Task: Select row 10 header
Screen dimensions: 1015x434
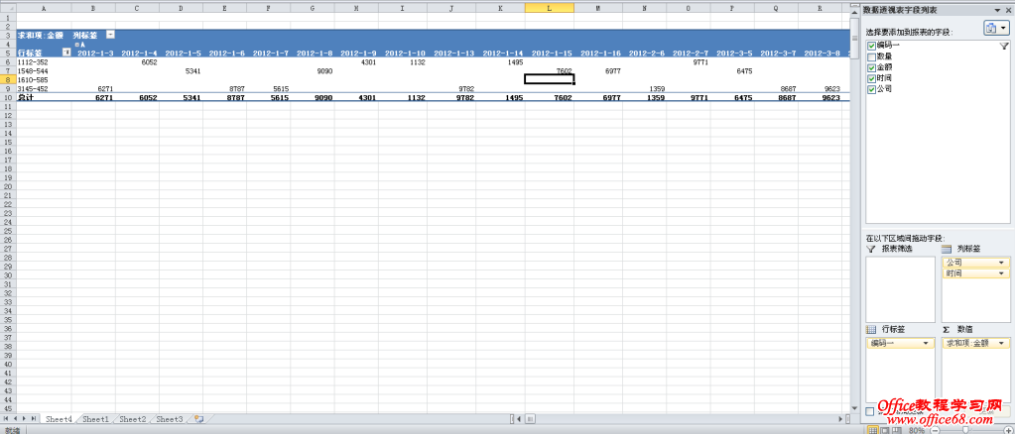Action: click(7, 98)
